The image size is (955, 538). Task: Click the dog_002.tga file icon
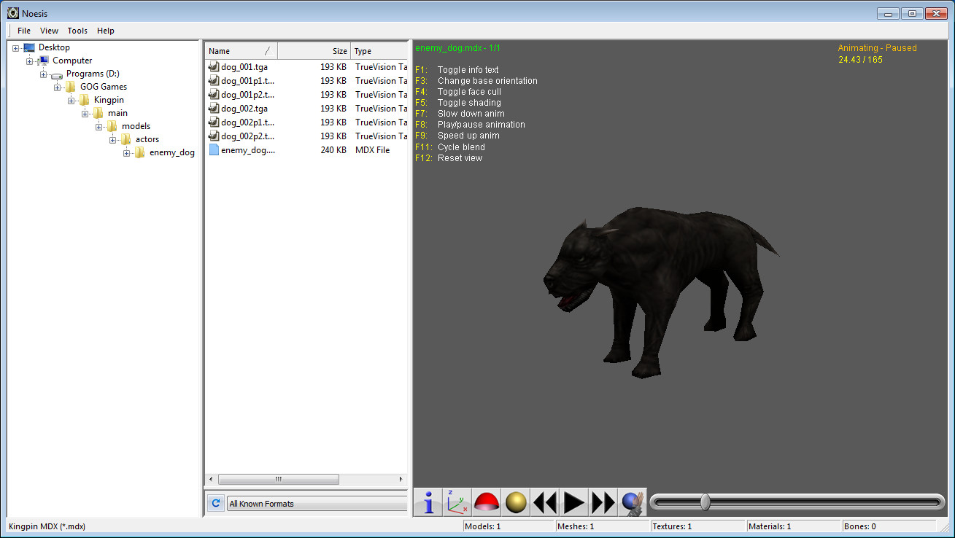(214, 109)
